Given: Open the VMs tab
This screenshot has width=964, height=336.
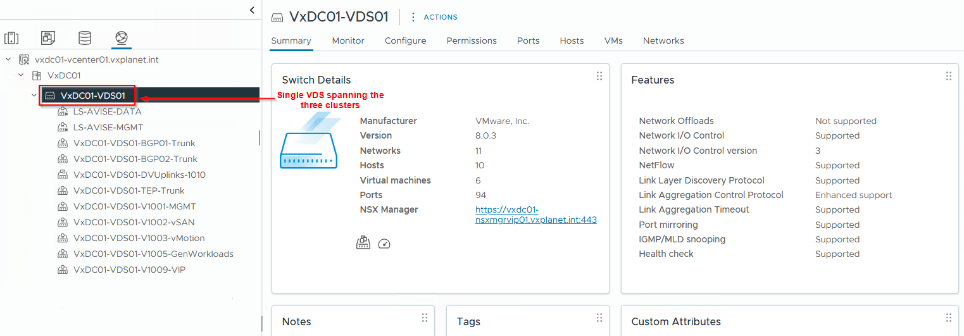Looking at the screenshot, I should point(613,40).
